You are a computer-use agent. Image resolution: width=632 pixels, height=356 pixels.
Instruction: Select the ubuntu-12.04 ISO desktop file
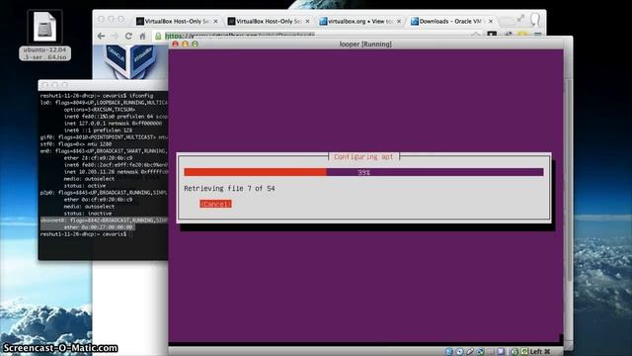point(44,36)
